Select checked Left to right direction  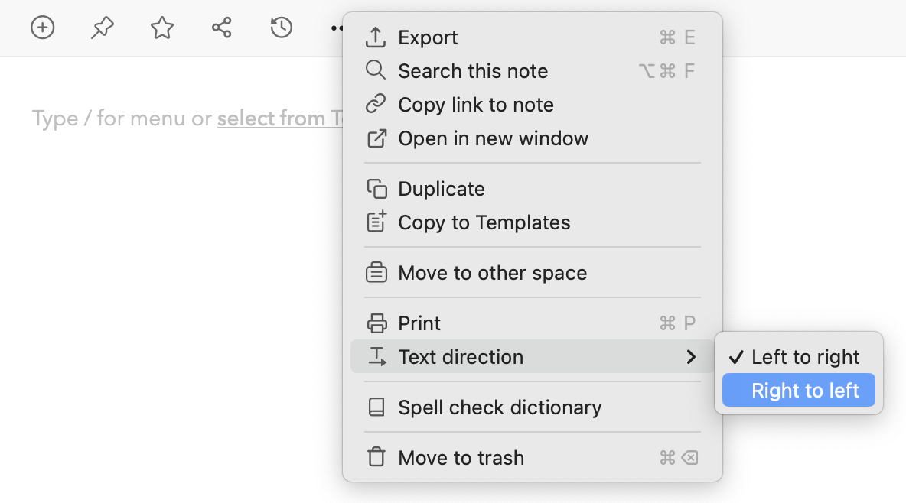pyautogui.click(x=805, y=357)
